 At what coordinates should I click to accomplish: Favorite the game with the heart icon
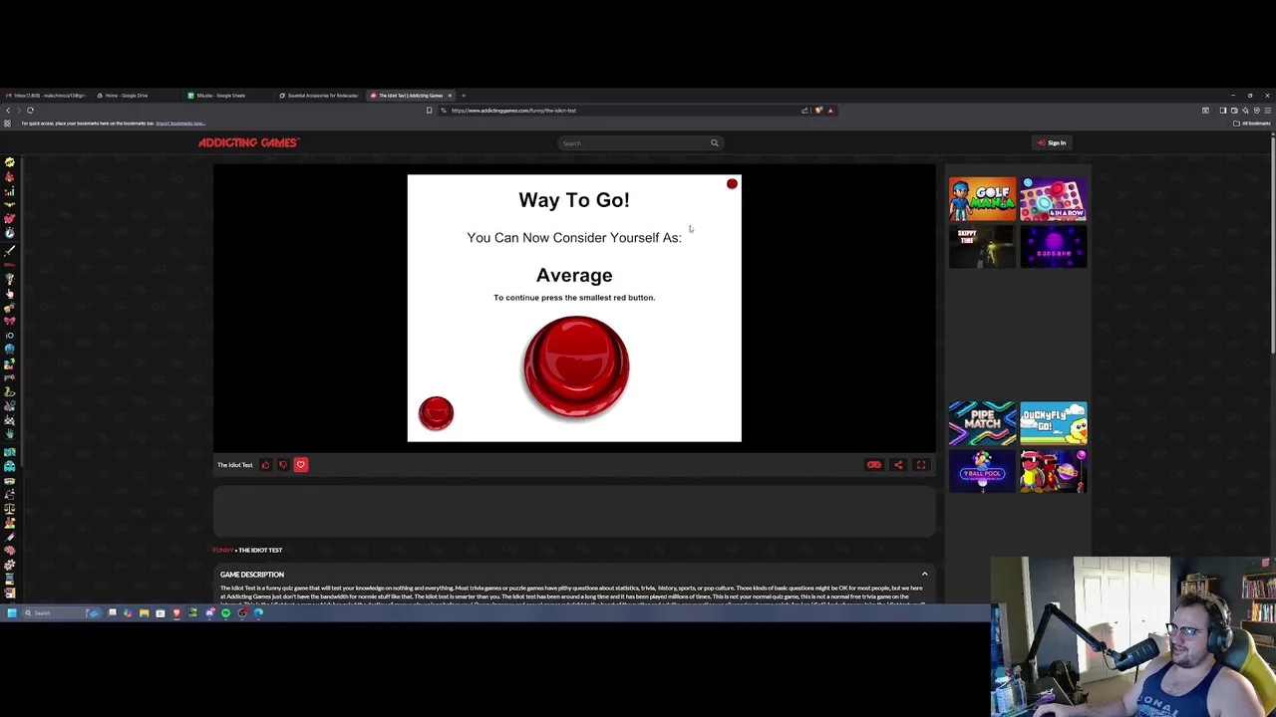(x=300, y=465)
